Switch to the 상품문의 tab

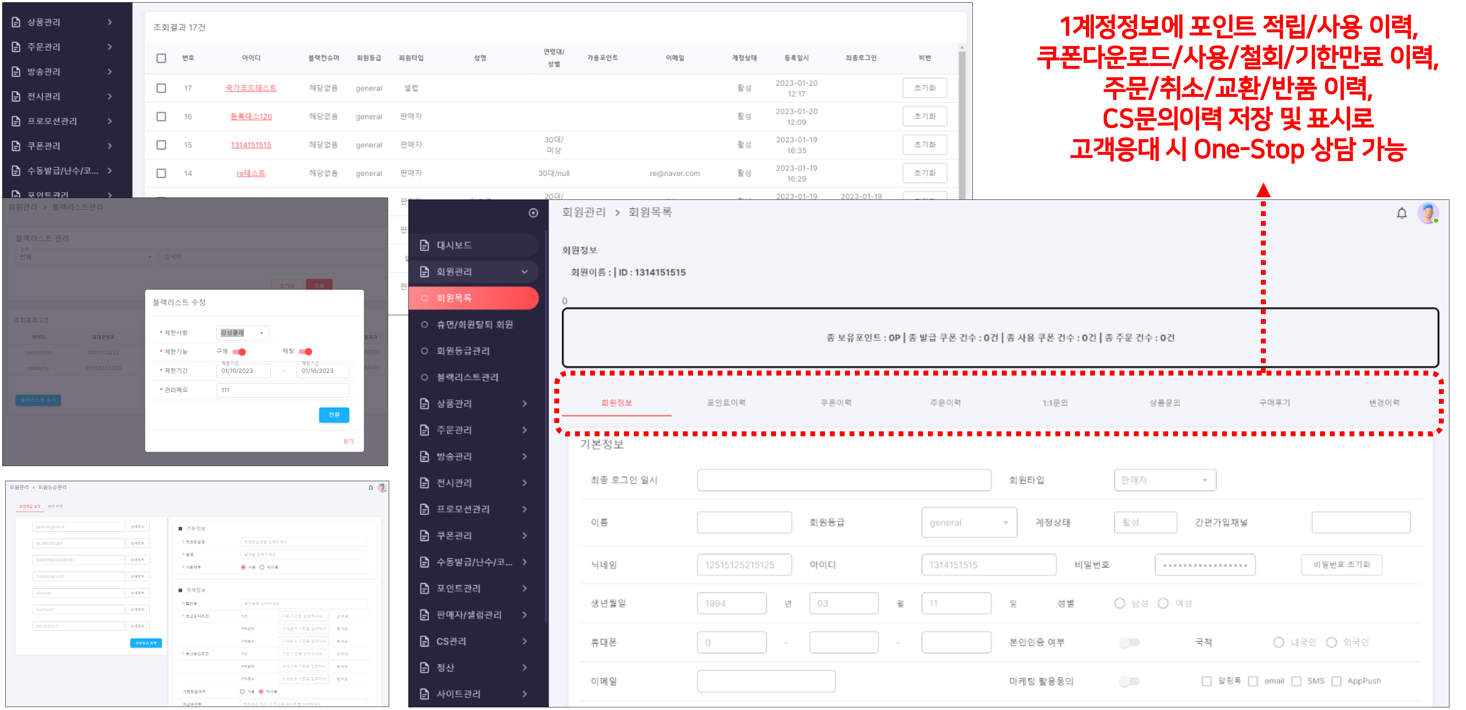click(1164, 402)
